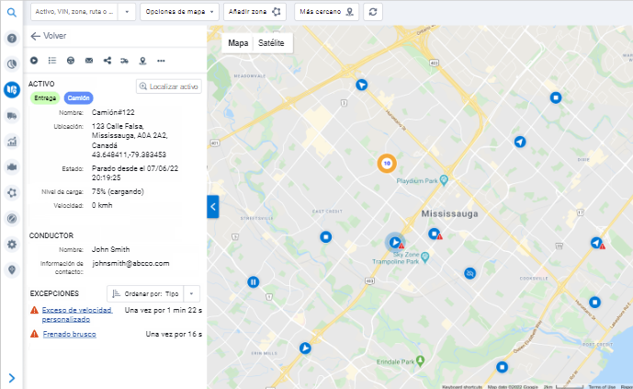
Task: Click the Más cercano button
Action: (326, 12)
